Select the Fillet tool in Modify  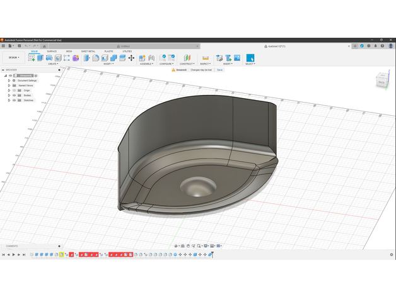pyautogui.click(x=96, y=58)
